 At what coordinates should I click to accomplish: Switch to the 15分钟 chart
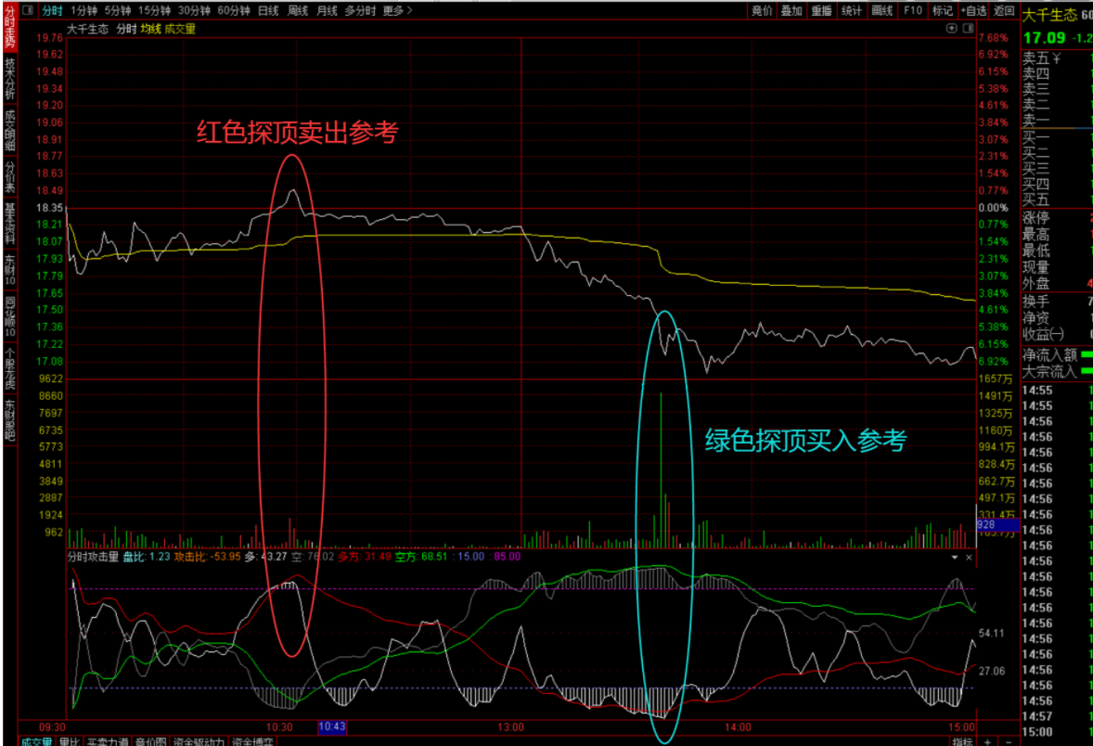[154, 10]
